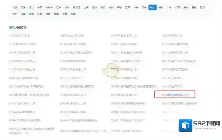Switch to the 新疆 province tab
The width and height of the screenshot is (222, 140).
(73, 14)
